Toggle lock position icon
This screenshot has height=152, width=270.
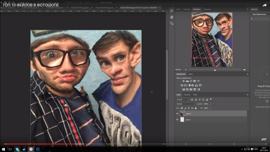point(189,108)
